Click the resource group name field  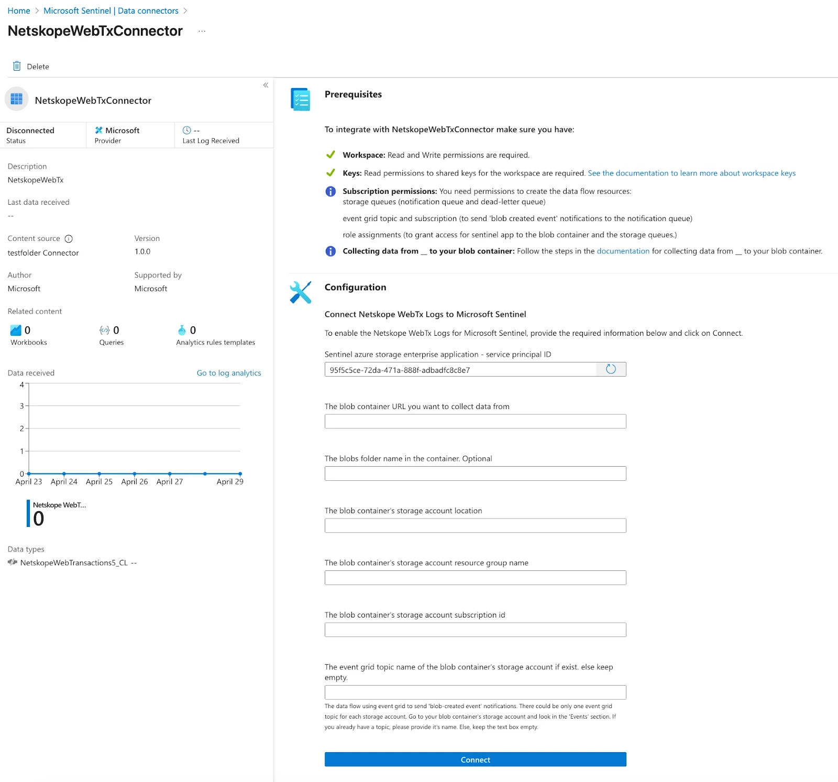coord(475,578)
